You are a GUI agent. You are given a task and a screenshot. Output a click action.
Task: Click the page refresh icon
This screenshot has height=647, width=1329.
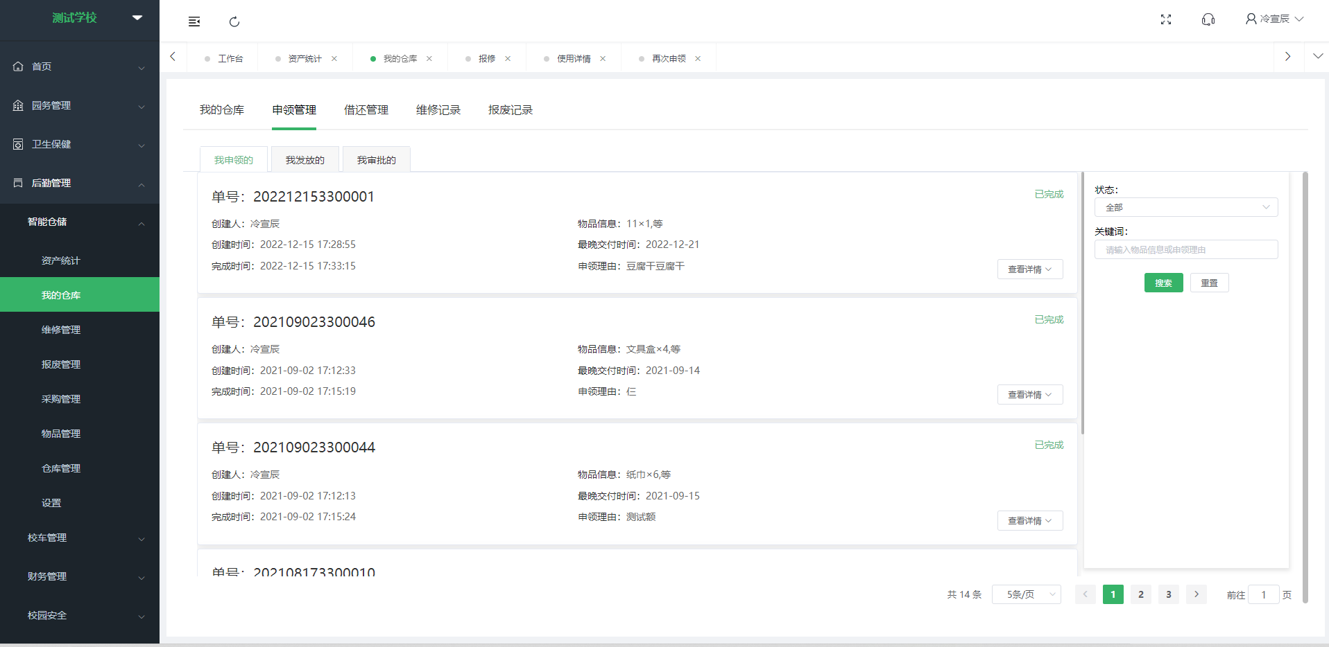click(x=234, y=21)
